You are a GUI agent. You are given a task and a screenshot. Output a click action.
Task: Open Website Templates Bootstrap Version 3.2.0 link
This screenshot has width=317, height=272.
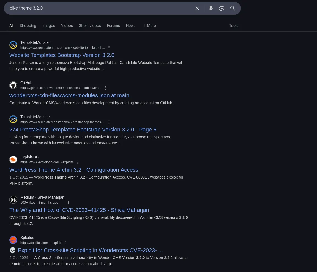62,55
